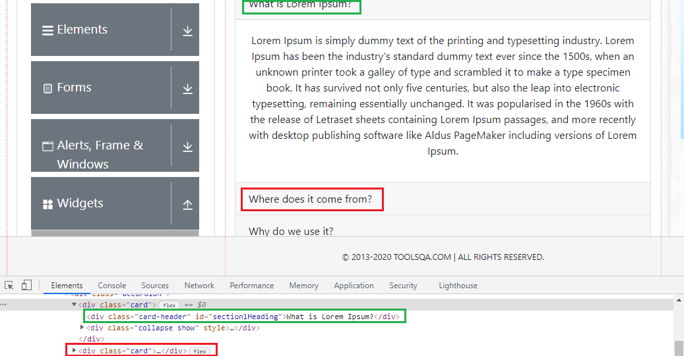The height and width of the screenshot is (356, 684).
Task: Click the flex badge on first card
Action: coord(169,305)
